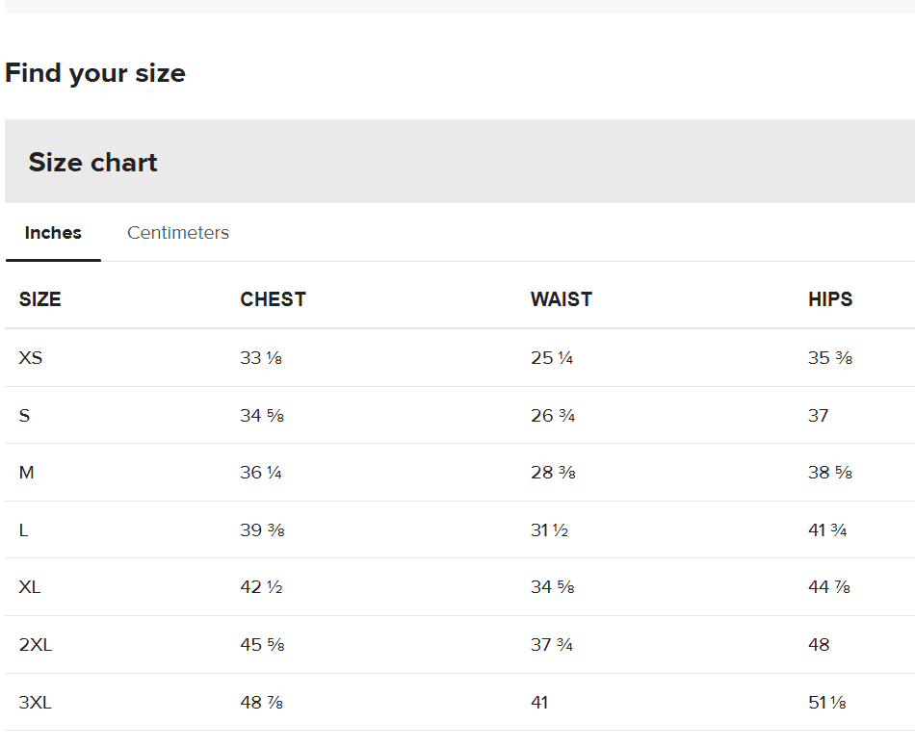Viewport: 915px width, 748px height.
Task: Click the WAIST column header
Action: [561, 299]
